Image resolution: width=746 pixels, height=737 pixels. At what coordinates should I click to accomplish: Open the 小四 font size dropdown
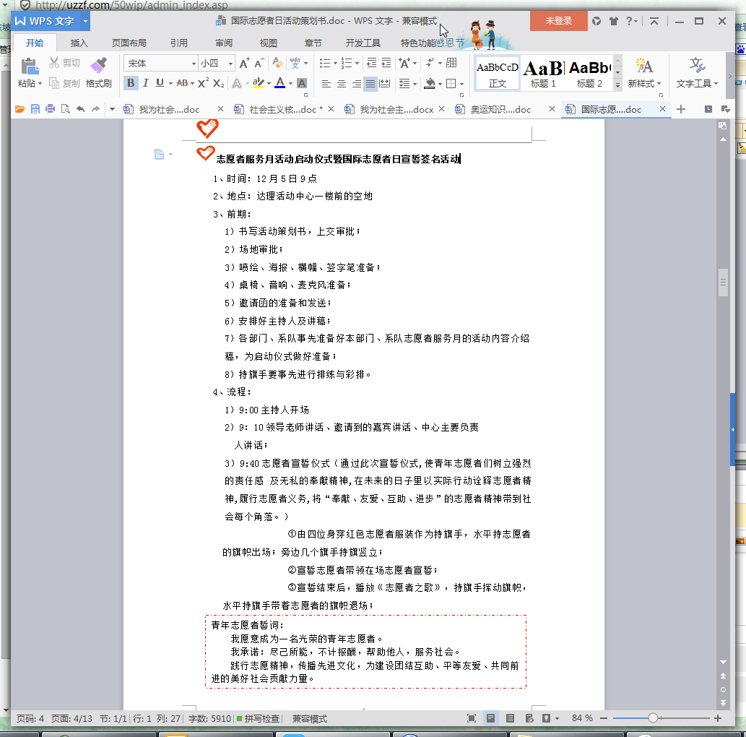pyautogui.click(x=231, y=64)
